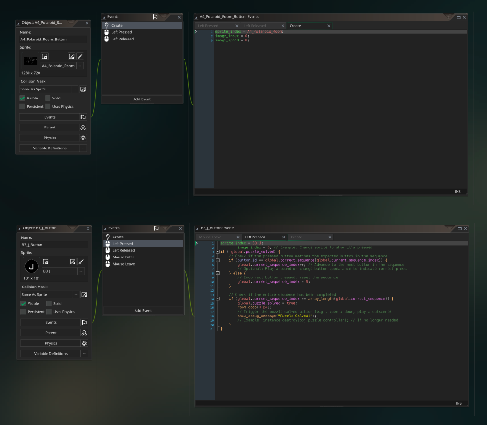Viewport: 487px width, 425px height.
Task: Click Variable Definitions button for A4_Polaroid_Room_Button
Action: tap(49, 148)
